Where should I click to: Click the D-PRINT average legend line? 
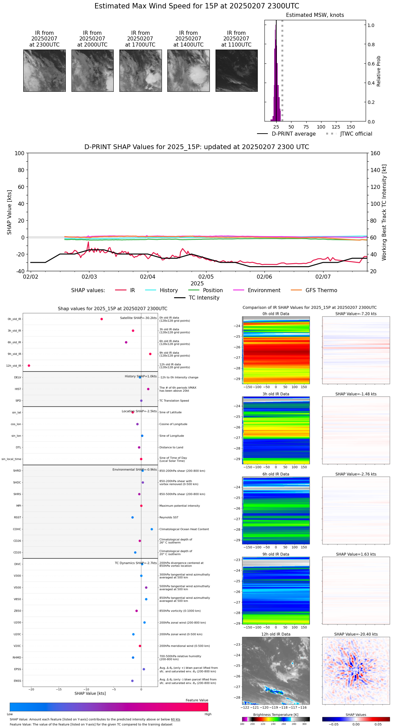(x=262, y=134)
